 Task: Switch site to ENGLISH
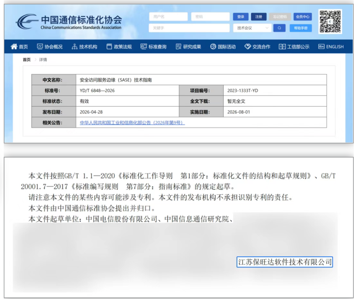pos(331,46)
